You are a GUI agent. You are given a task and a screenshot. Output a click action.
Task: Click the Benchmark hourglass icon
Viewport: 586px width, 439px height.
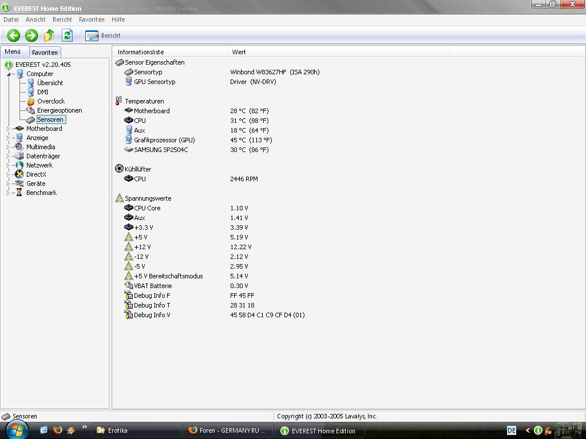click(x=19, y=193)
